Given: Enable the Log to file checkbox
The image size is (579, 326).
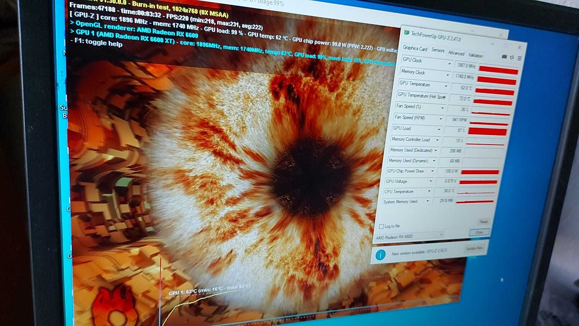Looking at the screenshot, I should (x=381, y=226).
